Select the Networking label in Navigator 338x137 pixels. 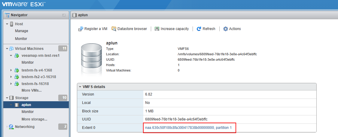pyautogui.click(x=25, y=127)
